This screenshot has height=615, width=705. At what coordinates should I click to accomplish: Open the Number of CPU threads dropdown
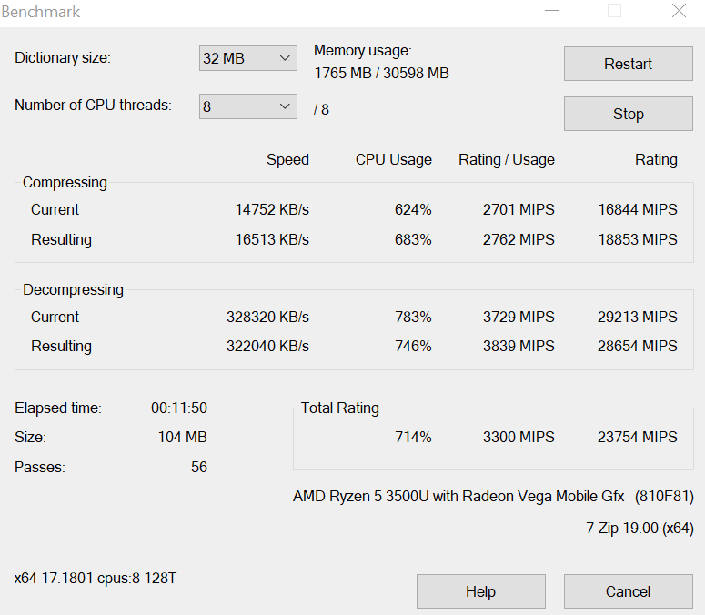[247, 106]
